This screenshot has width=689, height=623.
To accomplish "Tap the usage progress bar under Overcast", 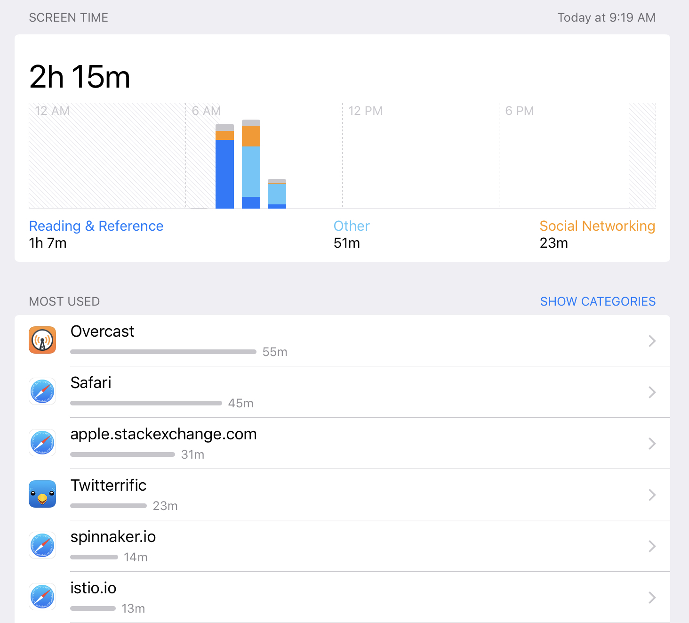I will [x=162, y=351].
